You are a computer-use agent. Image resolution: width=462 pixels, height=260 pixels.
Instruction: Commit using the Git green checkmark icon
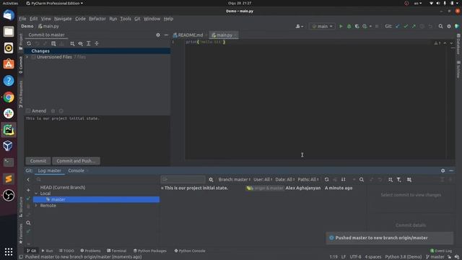[x=406, y=26]
